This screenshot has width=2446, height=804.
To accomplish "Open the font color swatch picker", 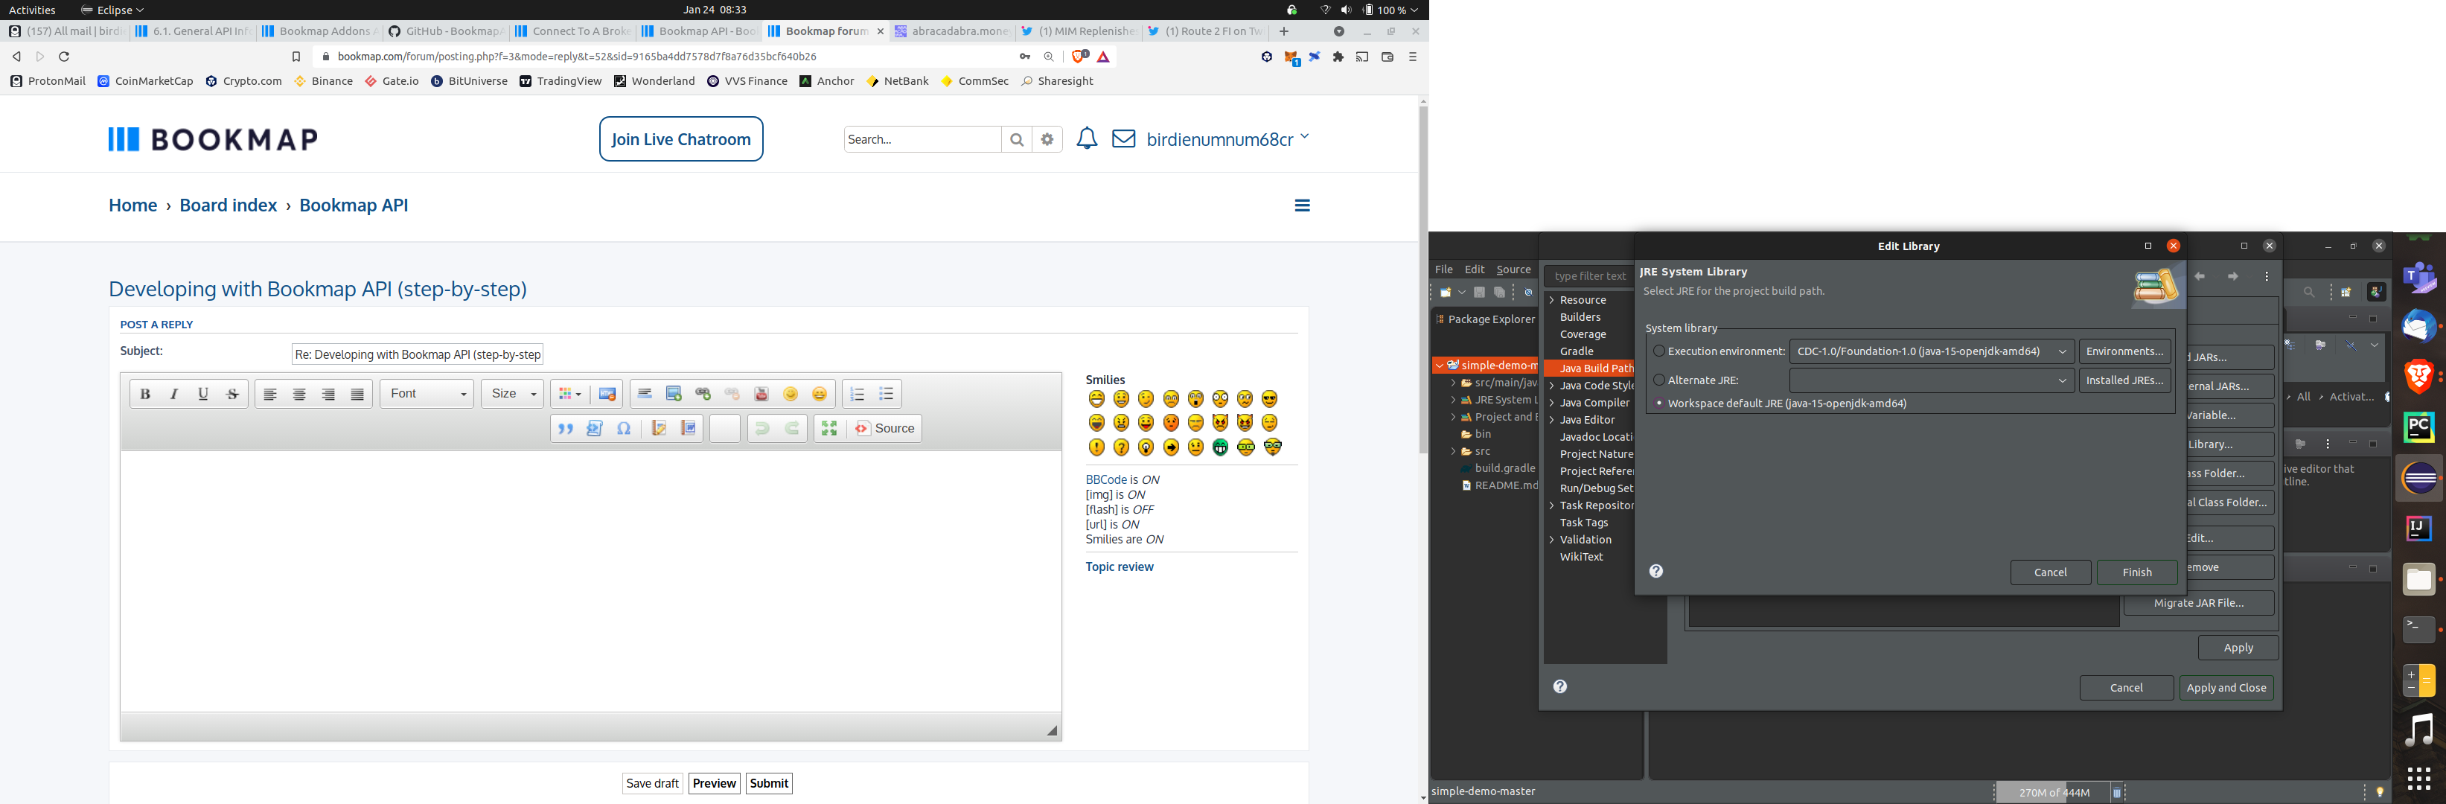I will tap(567, 394).
